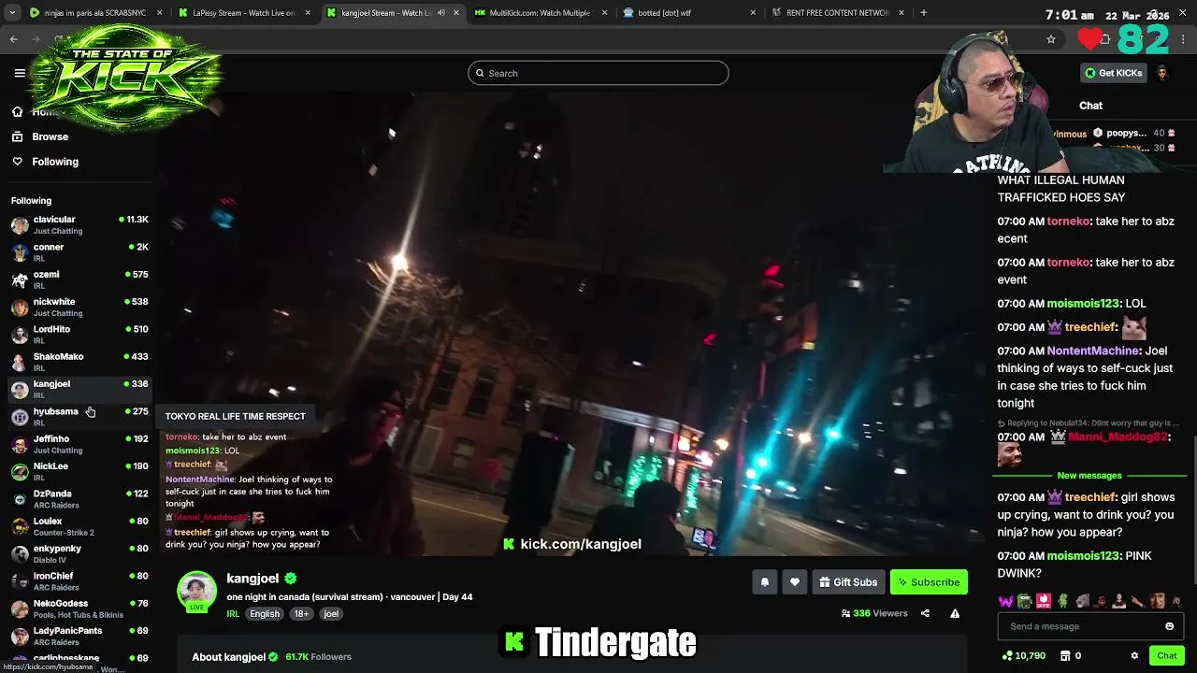Click the IRL category link under title
Image resolution: width=1197 pixels, height=673 pixels.
coord(233,614)
